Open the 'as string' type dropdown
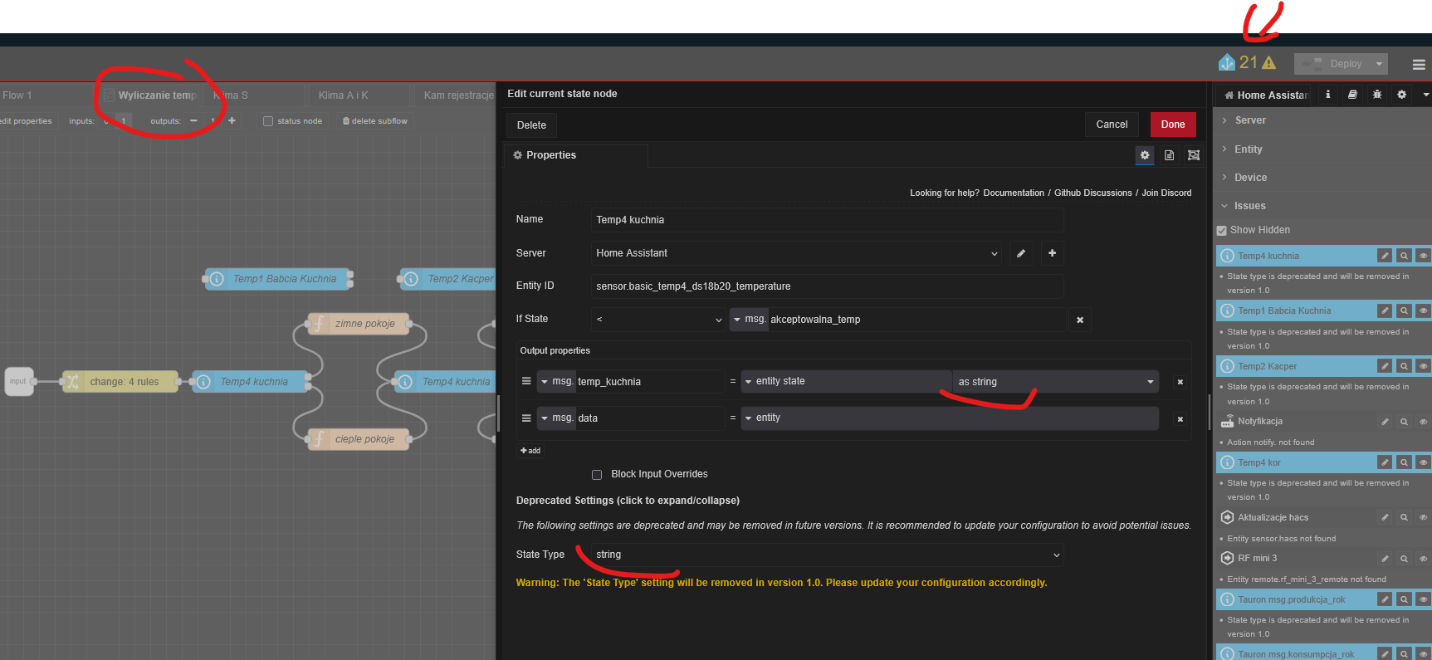The width and height of the screenshot is (1432, 660). [1055, 382]
